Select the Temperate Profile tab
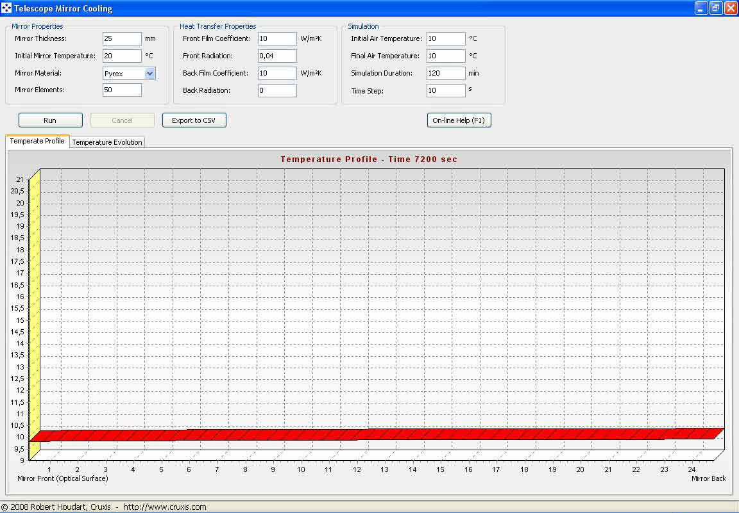The width and height of the screenshot is (739, 513). [x=37, y=141]
